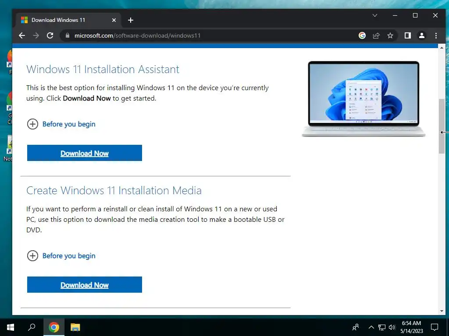
Task: Open a new browser tab
Action: click(x=131, y=20)
